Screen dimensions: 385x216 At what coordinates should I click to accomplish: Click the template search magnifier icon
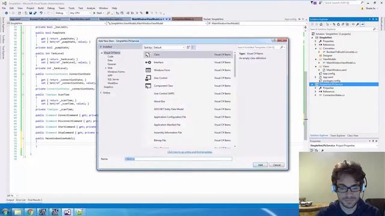tap(282, 47)
